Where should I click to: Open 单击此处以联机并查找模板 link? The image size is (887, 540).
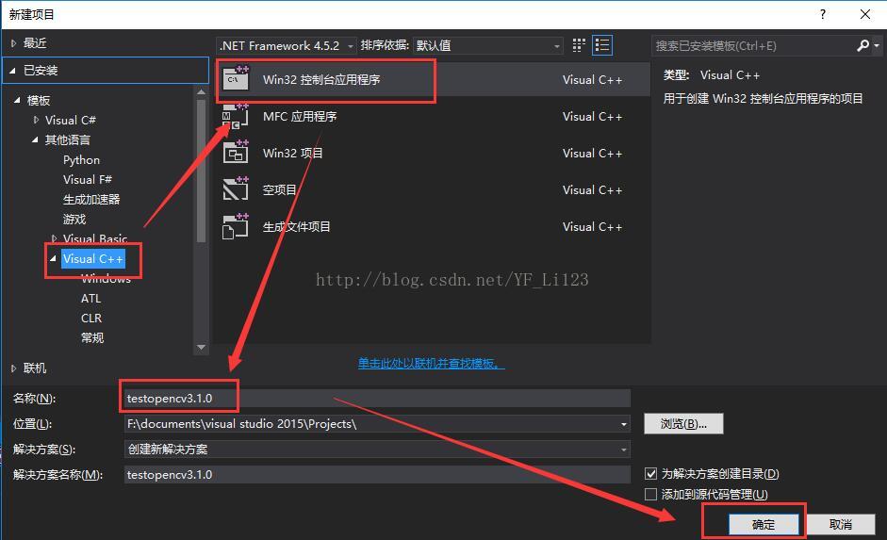coord(431,363)
